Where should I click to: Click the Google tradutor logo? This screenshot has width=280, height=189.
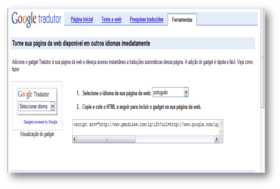tap(36, 18)
